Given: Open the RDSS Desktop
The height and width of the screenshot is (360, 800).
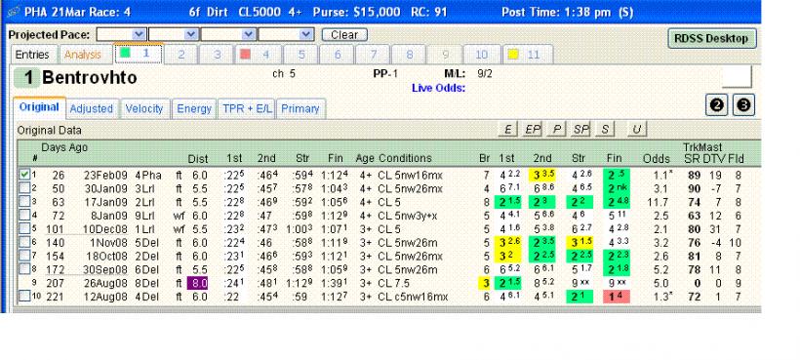Looking at the screenshot, I should coord(712,38).
